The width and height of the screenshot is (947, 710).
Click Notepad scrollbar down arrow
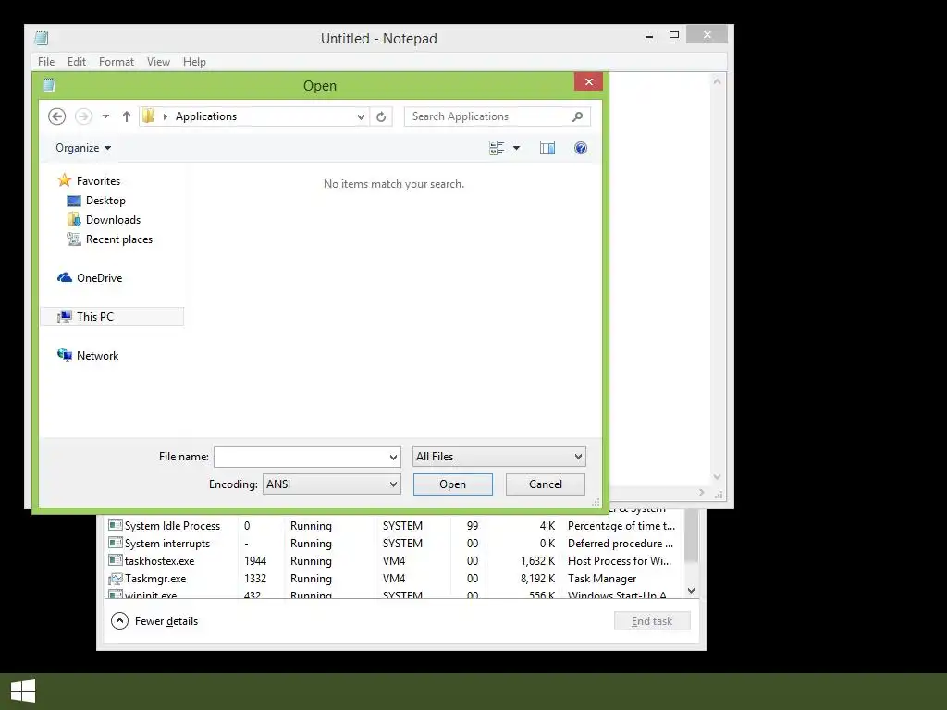click(717, 477)
